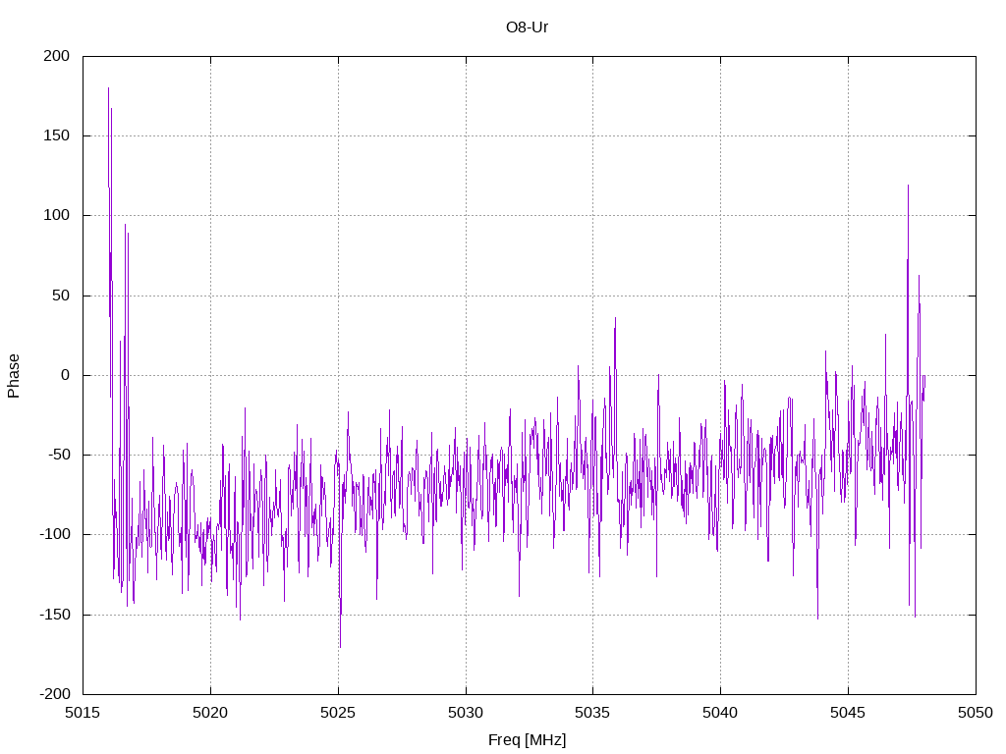Click the Phase y-axis label

[x=14, y=376]
